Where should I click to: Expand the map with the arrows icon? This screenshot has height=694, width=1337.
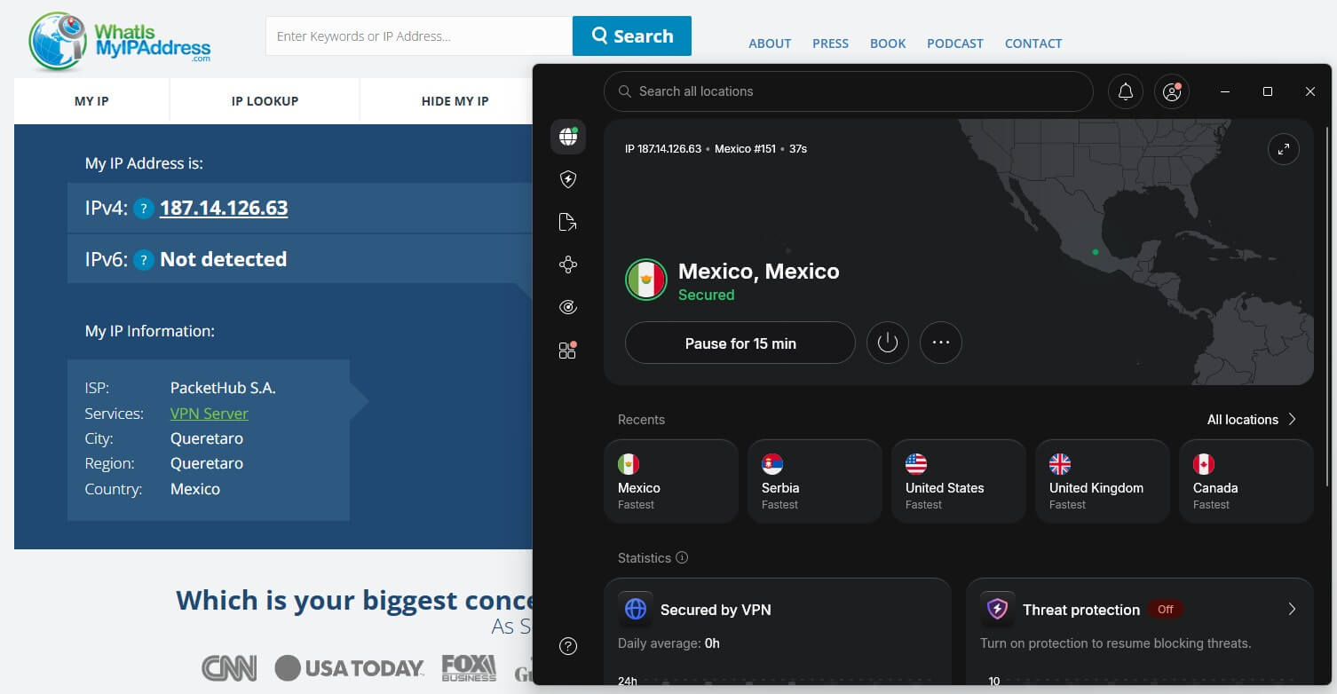1284,149
